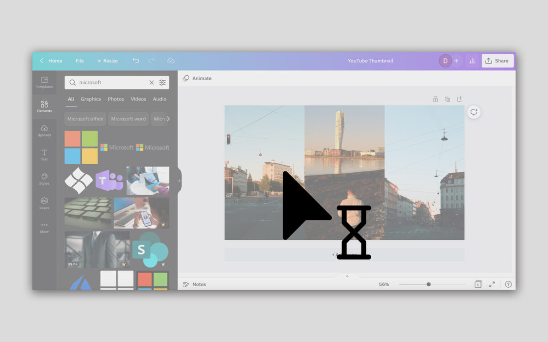Select the Text tool in the sidebar
The height and width of the screenshot is (342, 548).
point(44,155)
